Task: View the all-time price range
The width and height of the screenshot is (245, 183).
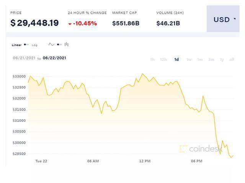Action: [232, 59]
